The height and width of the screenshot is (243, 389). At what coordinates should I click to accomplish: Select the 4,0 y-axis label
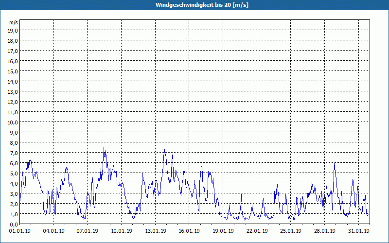(15, 184)
